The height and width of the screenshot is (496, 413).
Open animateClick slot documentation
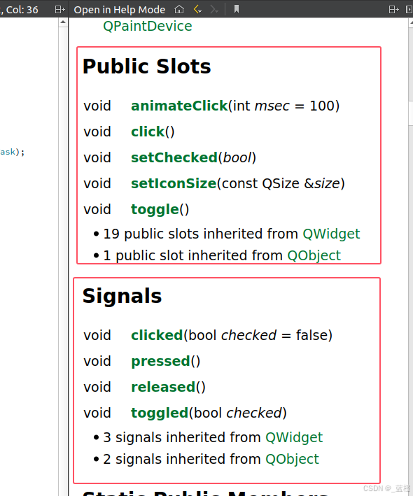coord(179,106)
